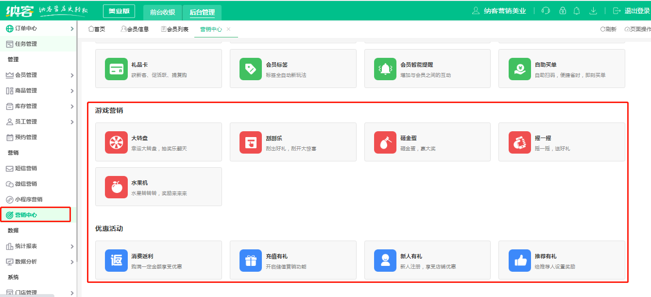Open the 水果机 apple icon
Screen dimensions: 651x297
tap(116, 187)
